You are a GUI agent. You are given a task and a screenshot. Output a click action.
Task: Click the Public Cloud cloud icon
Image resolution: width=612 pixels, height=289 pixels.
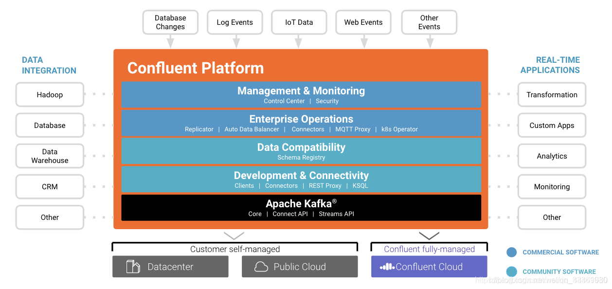coord(261,267)
